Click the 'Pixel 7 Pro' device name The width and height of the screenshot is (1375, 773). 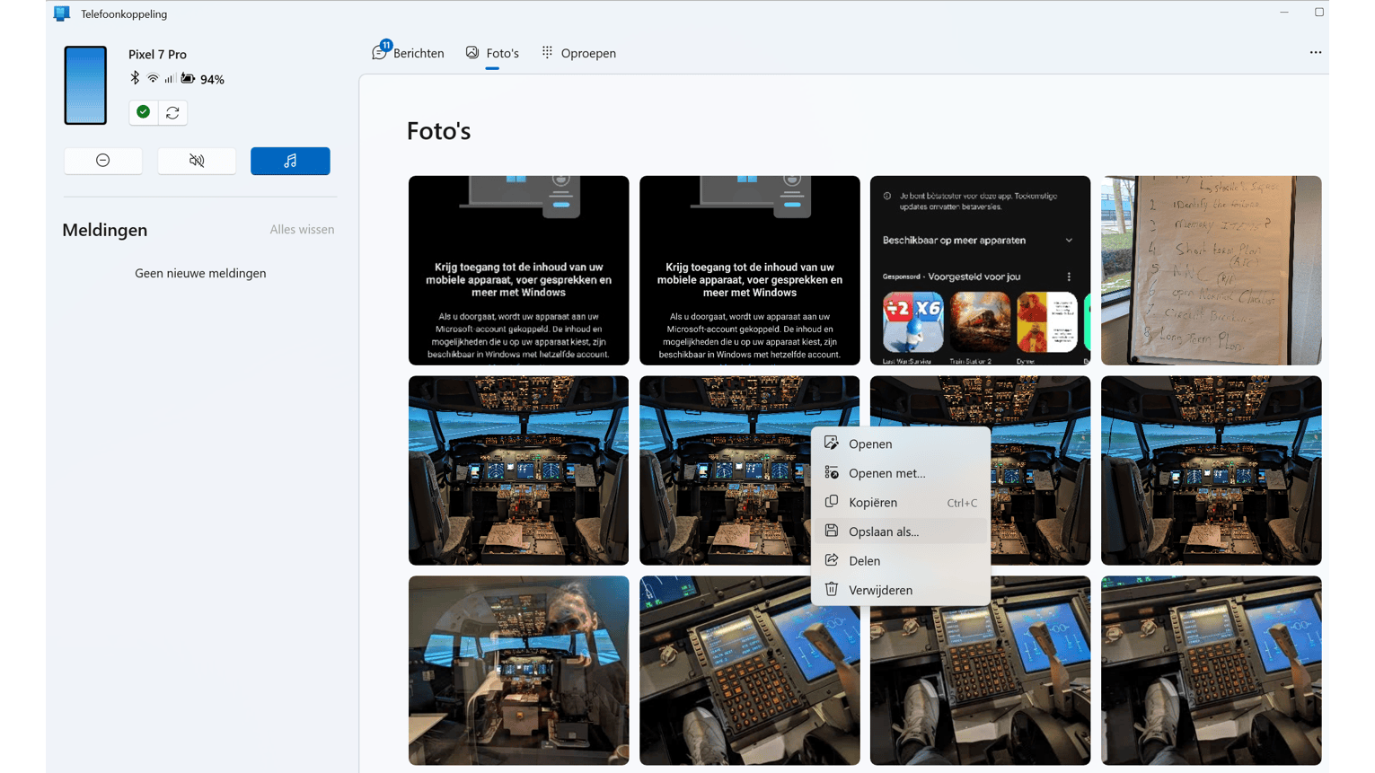click(x=157, y=55)
